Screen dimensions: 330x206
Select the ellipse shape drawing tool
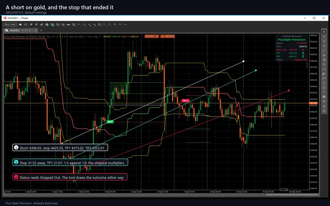coord(324,82)
